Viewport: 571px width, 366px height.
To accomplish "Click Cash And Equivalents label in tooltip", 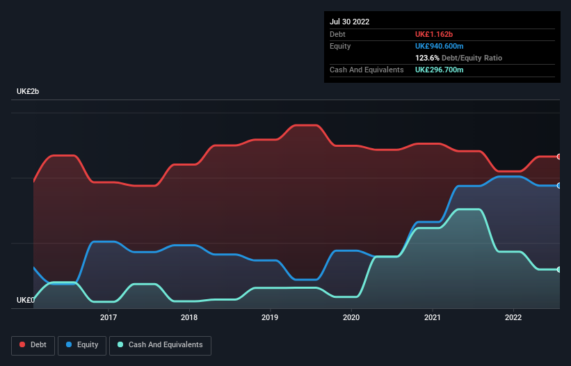I will tap(367, 70).
